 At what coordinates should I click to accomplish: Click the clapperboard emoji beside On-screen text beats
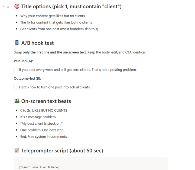17,101
